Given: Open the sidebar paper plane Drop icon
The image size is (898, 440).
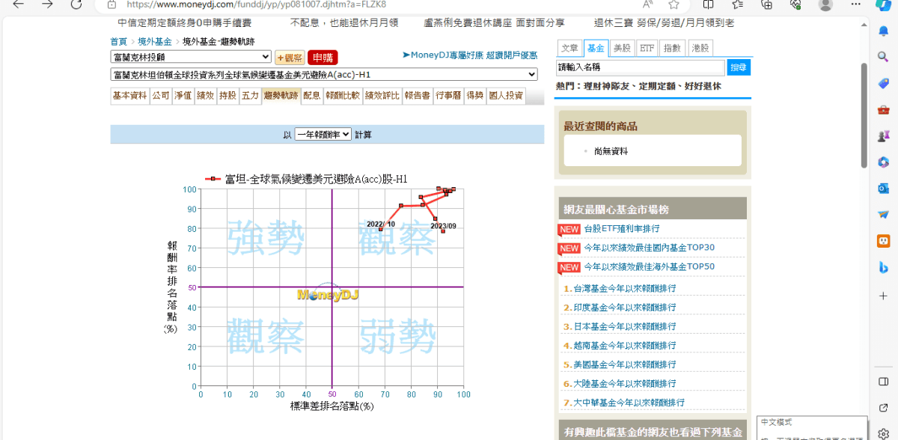Looking at the screenshot, I should (x=883, y=214).
